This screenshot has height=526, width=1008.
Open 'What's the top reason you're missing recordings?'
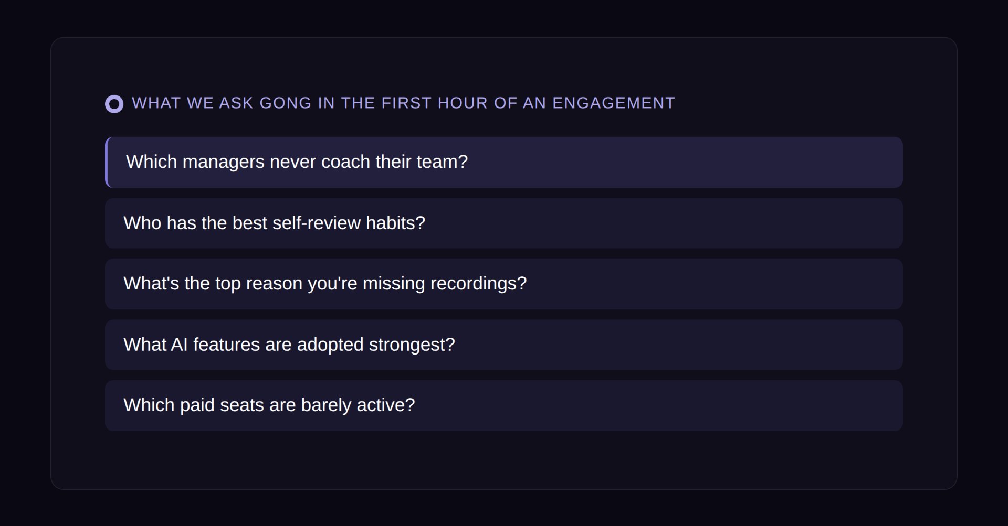(x=325, y=284)
